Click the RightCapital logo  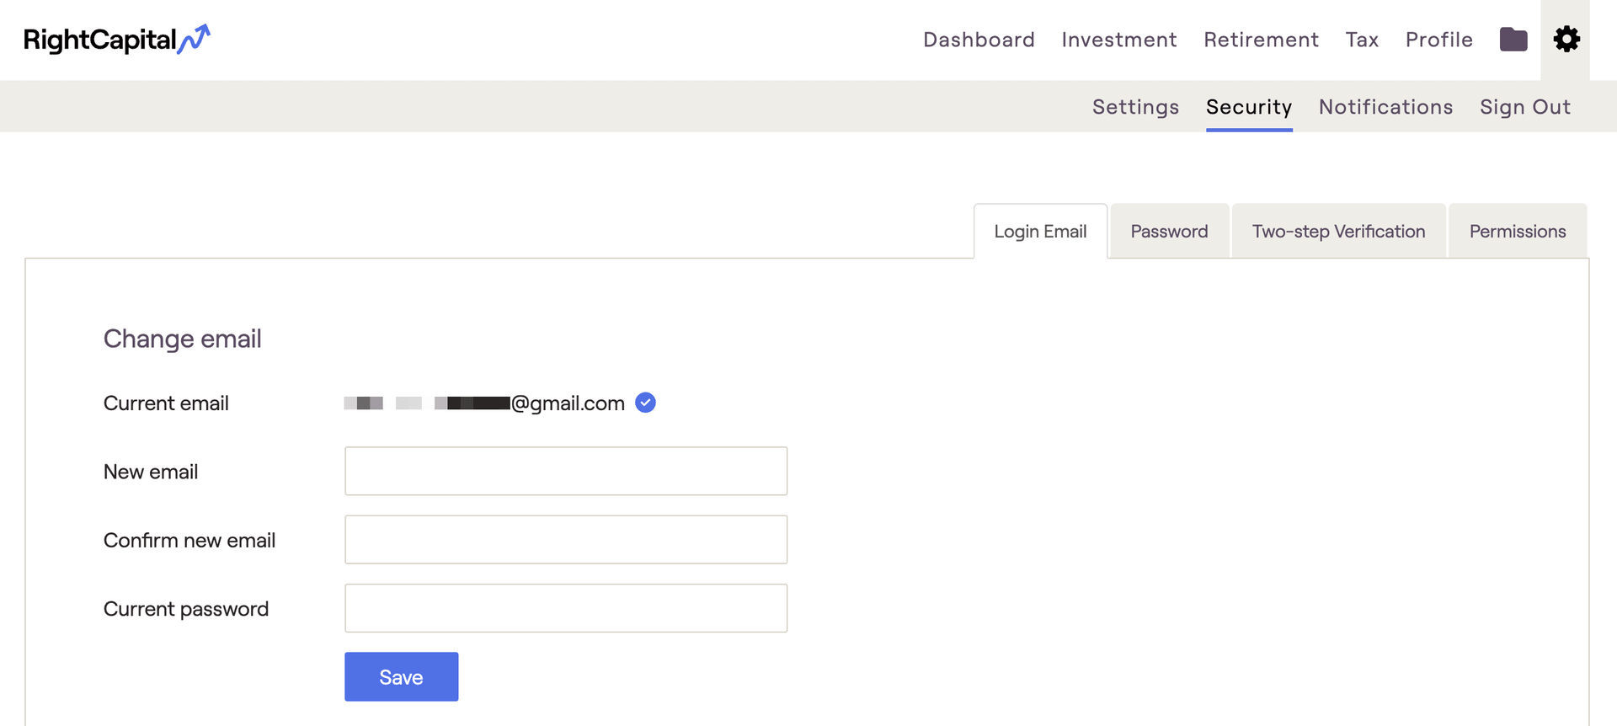pos(116,40)
